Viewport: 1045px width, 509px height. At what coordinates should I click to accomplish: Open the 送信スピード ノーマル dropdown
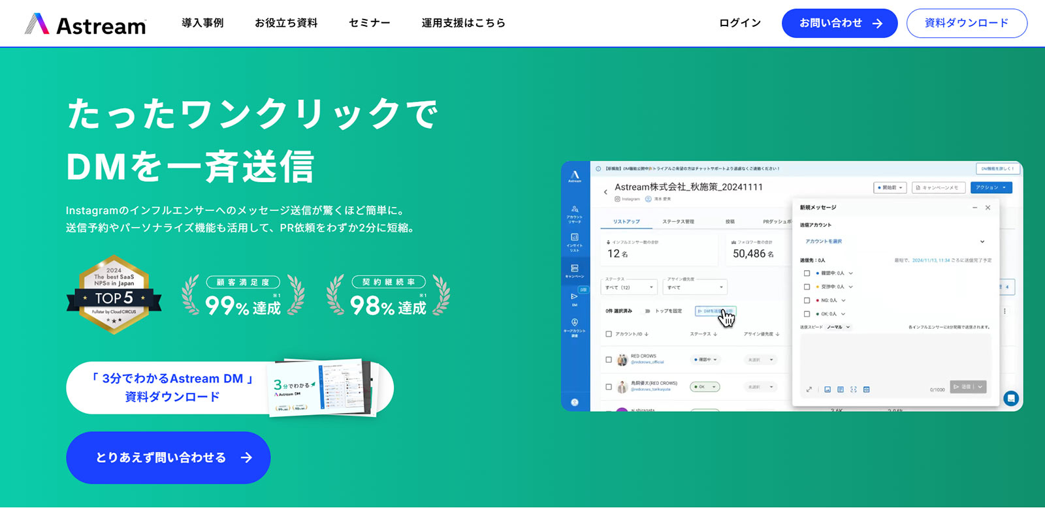point(839,327)
